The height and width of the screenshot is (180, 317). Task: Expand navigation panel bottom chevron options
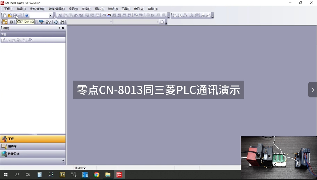pos(63,161)
